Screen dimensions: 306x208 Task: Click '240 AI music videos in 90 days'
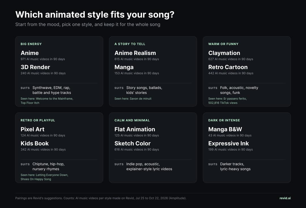tap(43, 73)
